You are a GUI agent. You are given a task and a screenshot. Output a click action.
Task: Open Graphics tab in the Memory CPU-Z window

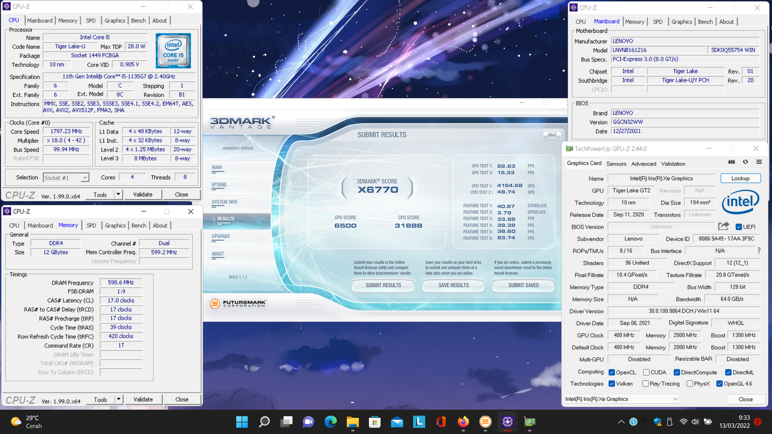(x=115, y=225)
